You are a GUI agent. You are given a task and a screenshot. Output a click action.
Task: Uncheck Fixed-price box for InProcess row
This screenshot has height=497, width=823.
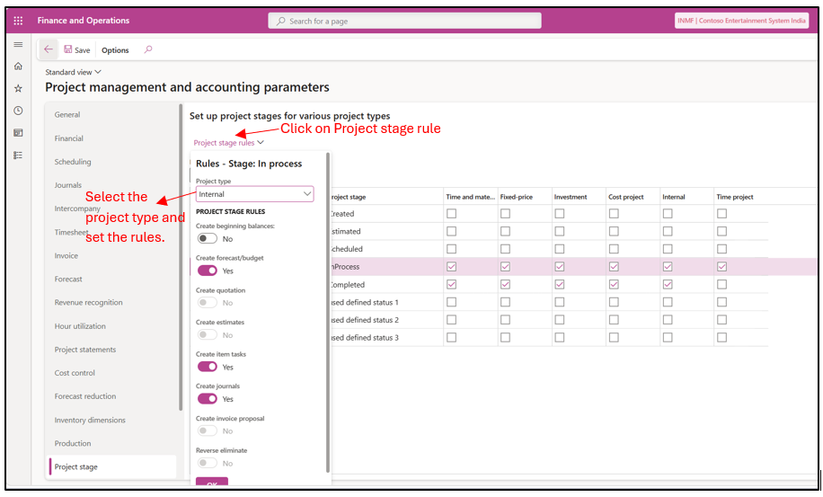[x=506, y=267]
